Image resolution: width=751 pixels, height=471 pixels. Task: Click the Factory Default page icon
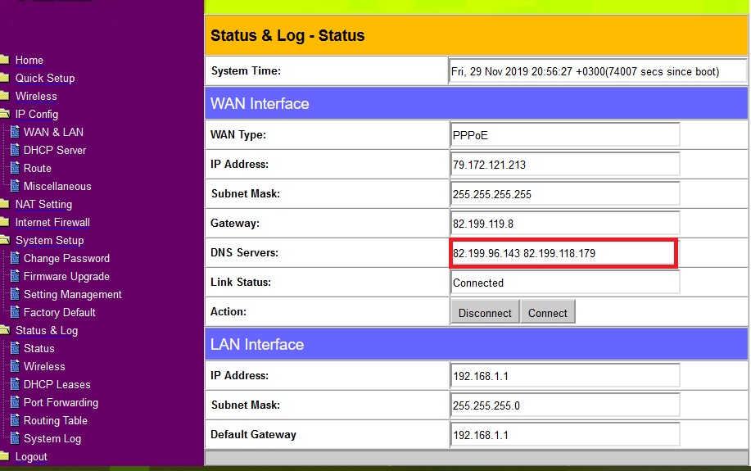[x=16, y=312]
